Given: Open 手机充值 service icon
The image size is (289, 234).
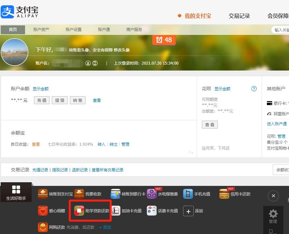Looking at the screenshot, I should point(188,194).
